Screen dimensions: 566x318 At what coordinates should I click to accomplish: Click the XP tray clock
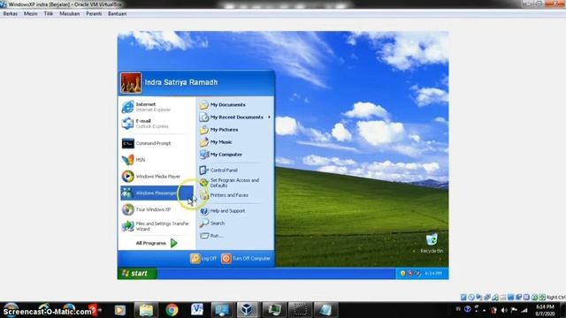(x=432, y=273)
